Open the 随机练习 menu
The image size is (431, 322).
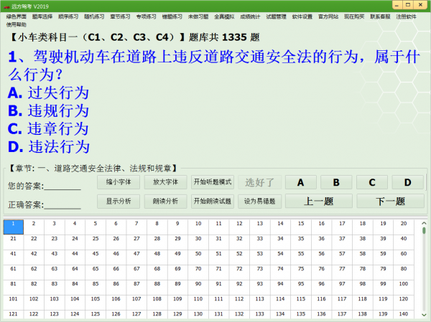click(x=94, y=16)
